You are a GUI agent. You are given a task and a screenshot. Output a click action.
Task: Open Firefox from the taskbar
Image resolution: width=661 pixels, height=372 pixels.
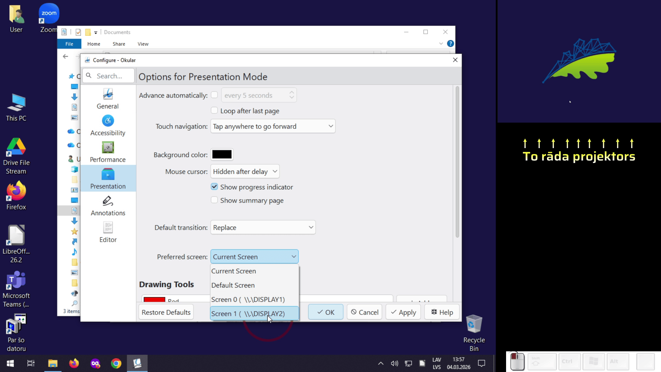click(74, 363)
